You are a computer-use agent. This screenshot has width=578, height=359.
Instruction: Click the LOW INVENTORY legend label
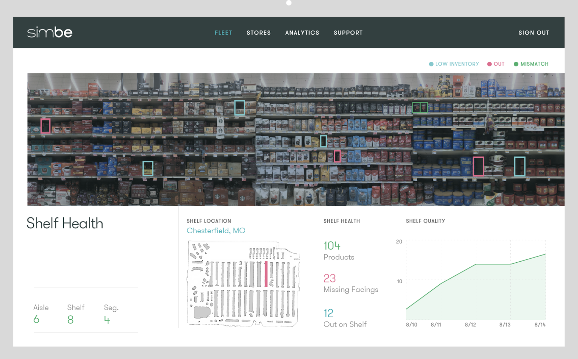tap(457, 64)
